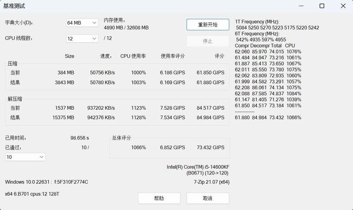The height and width of the screenshot is (210, 353).
Task: Click the compression CPU usage 1000%
Action: pyautogui.click(x=139, y=73)
